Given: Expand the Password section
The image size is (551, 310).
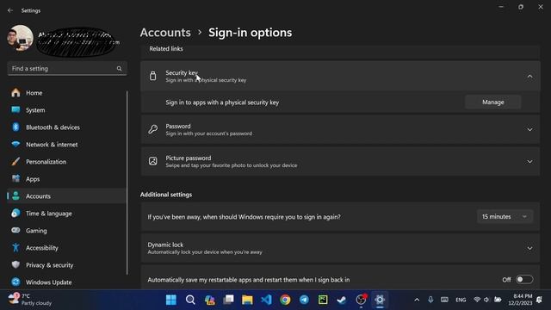Looking at the screenshot, I should [529, 130].
